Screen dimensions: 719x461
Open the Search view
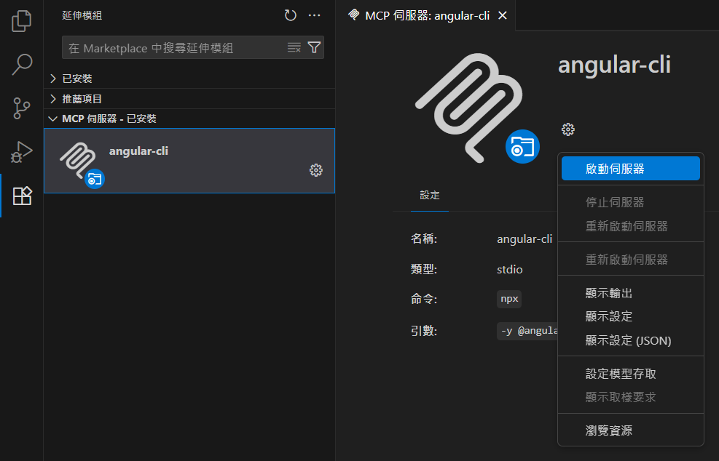21,65
